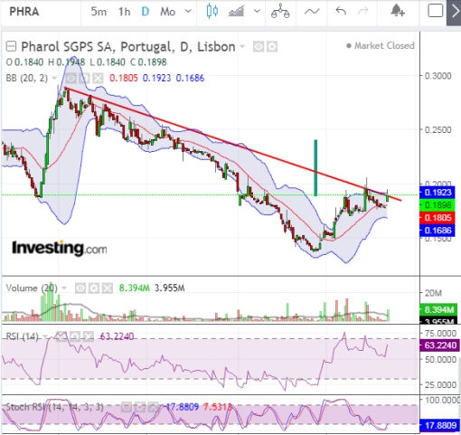This screenshot has height=435, width=461.
Task: Remove the RSI indicator
Action: tap(89, 336)
